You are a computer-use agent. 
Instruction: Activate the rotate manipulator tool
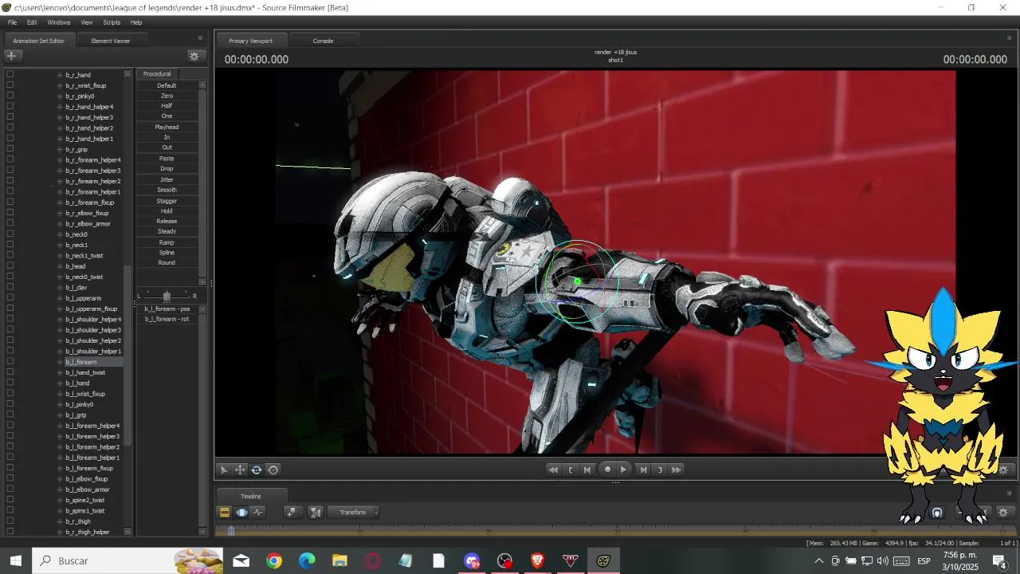257,470
